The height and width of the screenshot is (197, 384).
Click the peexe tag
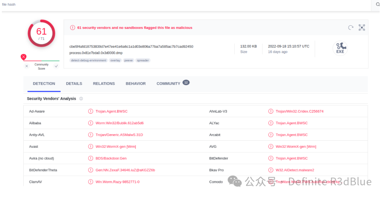(128, 60)
